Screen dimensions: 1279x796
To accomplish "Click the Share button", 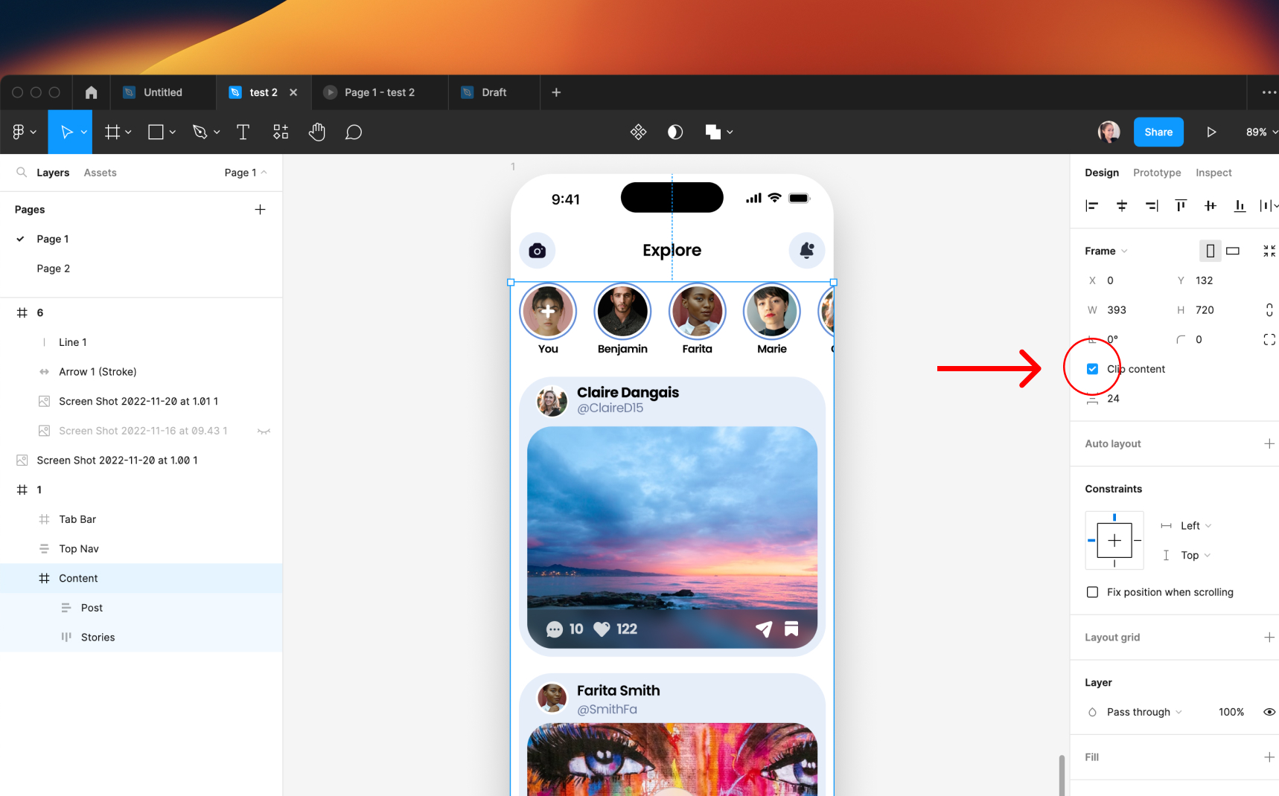I will (1158, 132).
